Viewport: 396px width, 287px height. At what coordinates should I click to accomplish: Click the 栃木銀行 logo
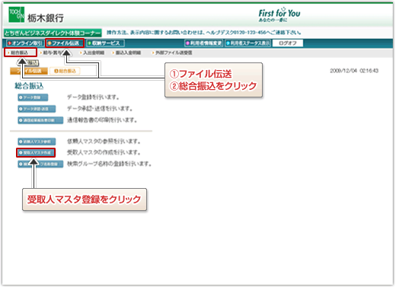37,15
